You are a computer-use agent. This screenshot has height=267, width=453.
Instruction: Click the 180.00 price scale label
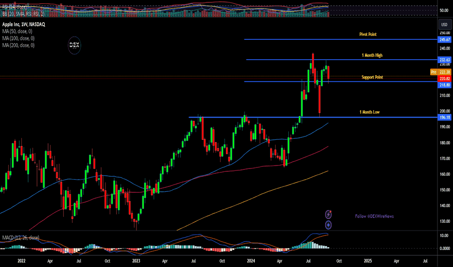[445, 143]
